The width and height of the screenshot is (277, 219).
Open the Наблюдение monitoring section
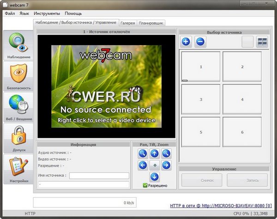point(18,46)
